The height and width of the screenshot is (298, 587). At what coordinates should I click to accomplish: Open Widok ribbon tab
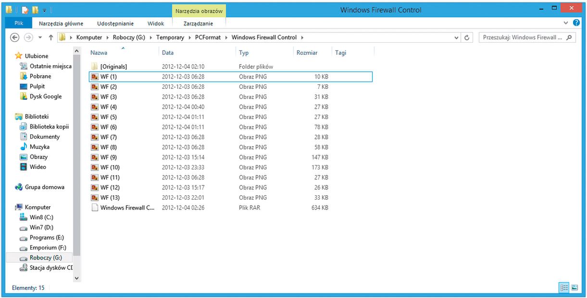[x=156, y=23]
